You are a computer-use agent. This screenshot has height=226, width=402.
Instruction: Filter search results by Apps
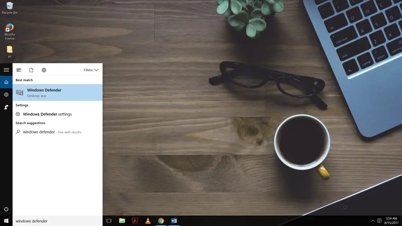tap(19, 70)
